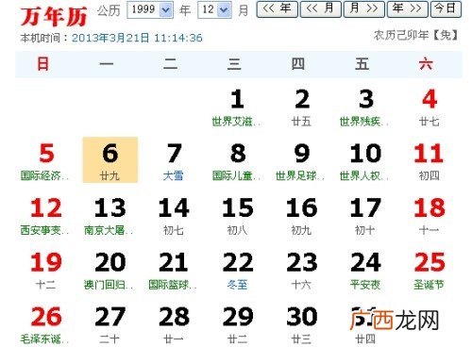The image size is (472, 347).
Task: Select December 23 (十六) date cell
Action: click(301, 270)
